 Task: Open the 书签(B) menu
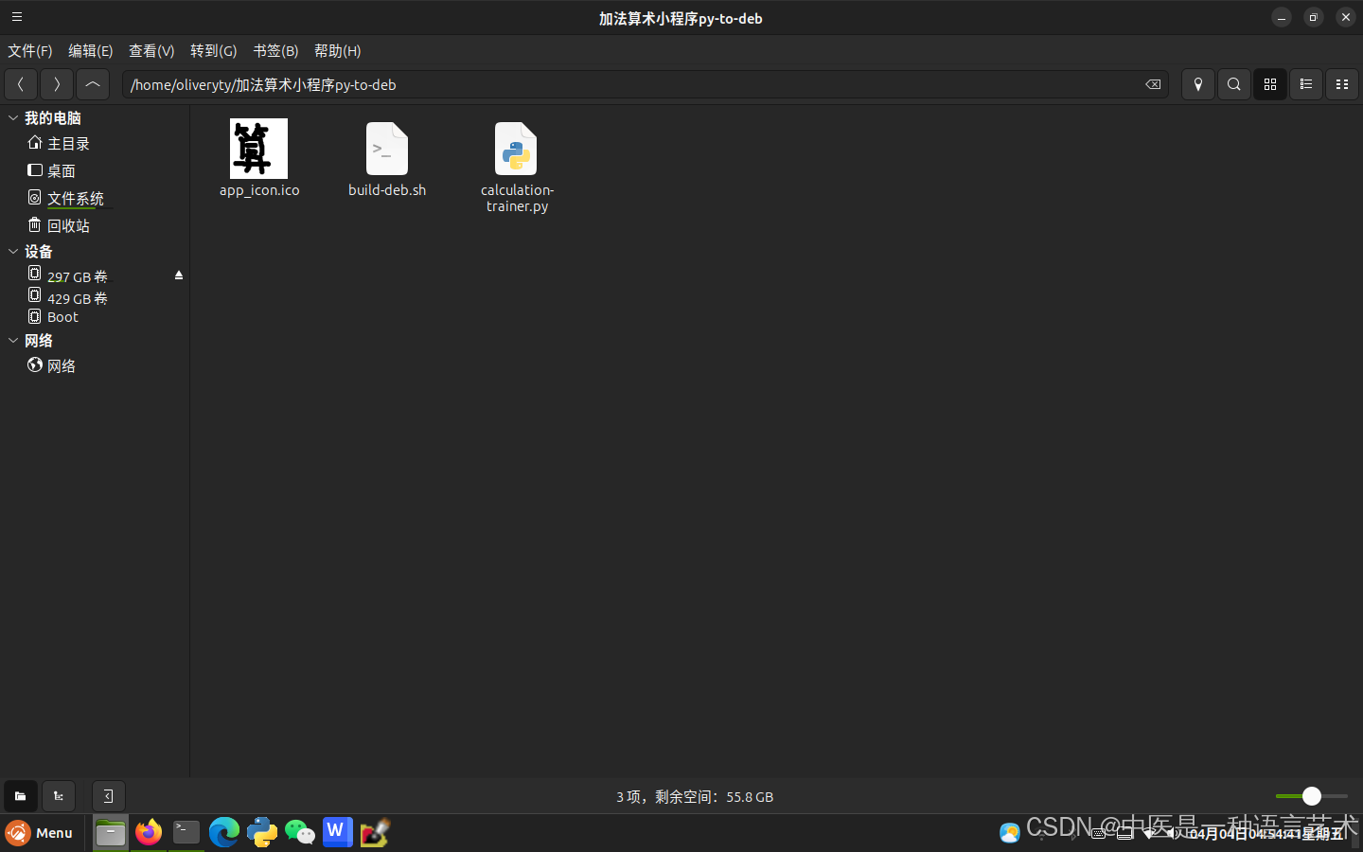click(274, 50)
